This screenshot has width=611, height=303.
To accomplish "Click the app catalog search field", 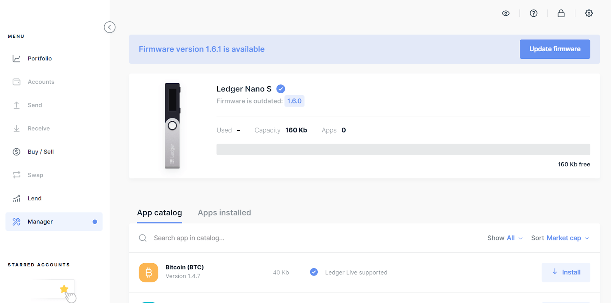I will pos(229,238).
